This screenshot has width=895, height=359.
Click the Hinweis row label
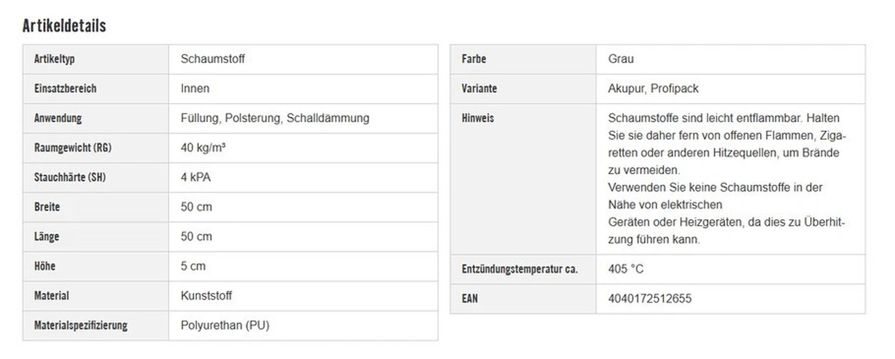point(477,118)
